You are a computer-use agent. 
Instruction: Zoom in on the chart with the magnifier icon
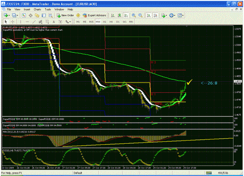(x=134, y=15)
